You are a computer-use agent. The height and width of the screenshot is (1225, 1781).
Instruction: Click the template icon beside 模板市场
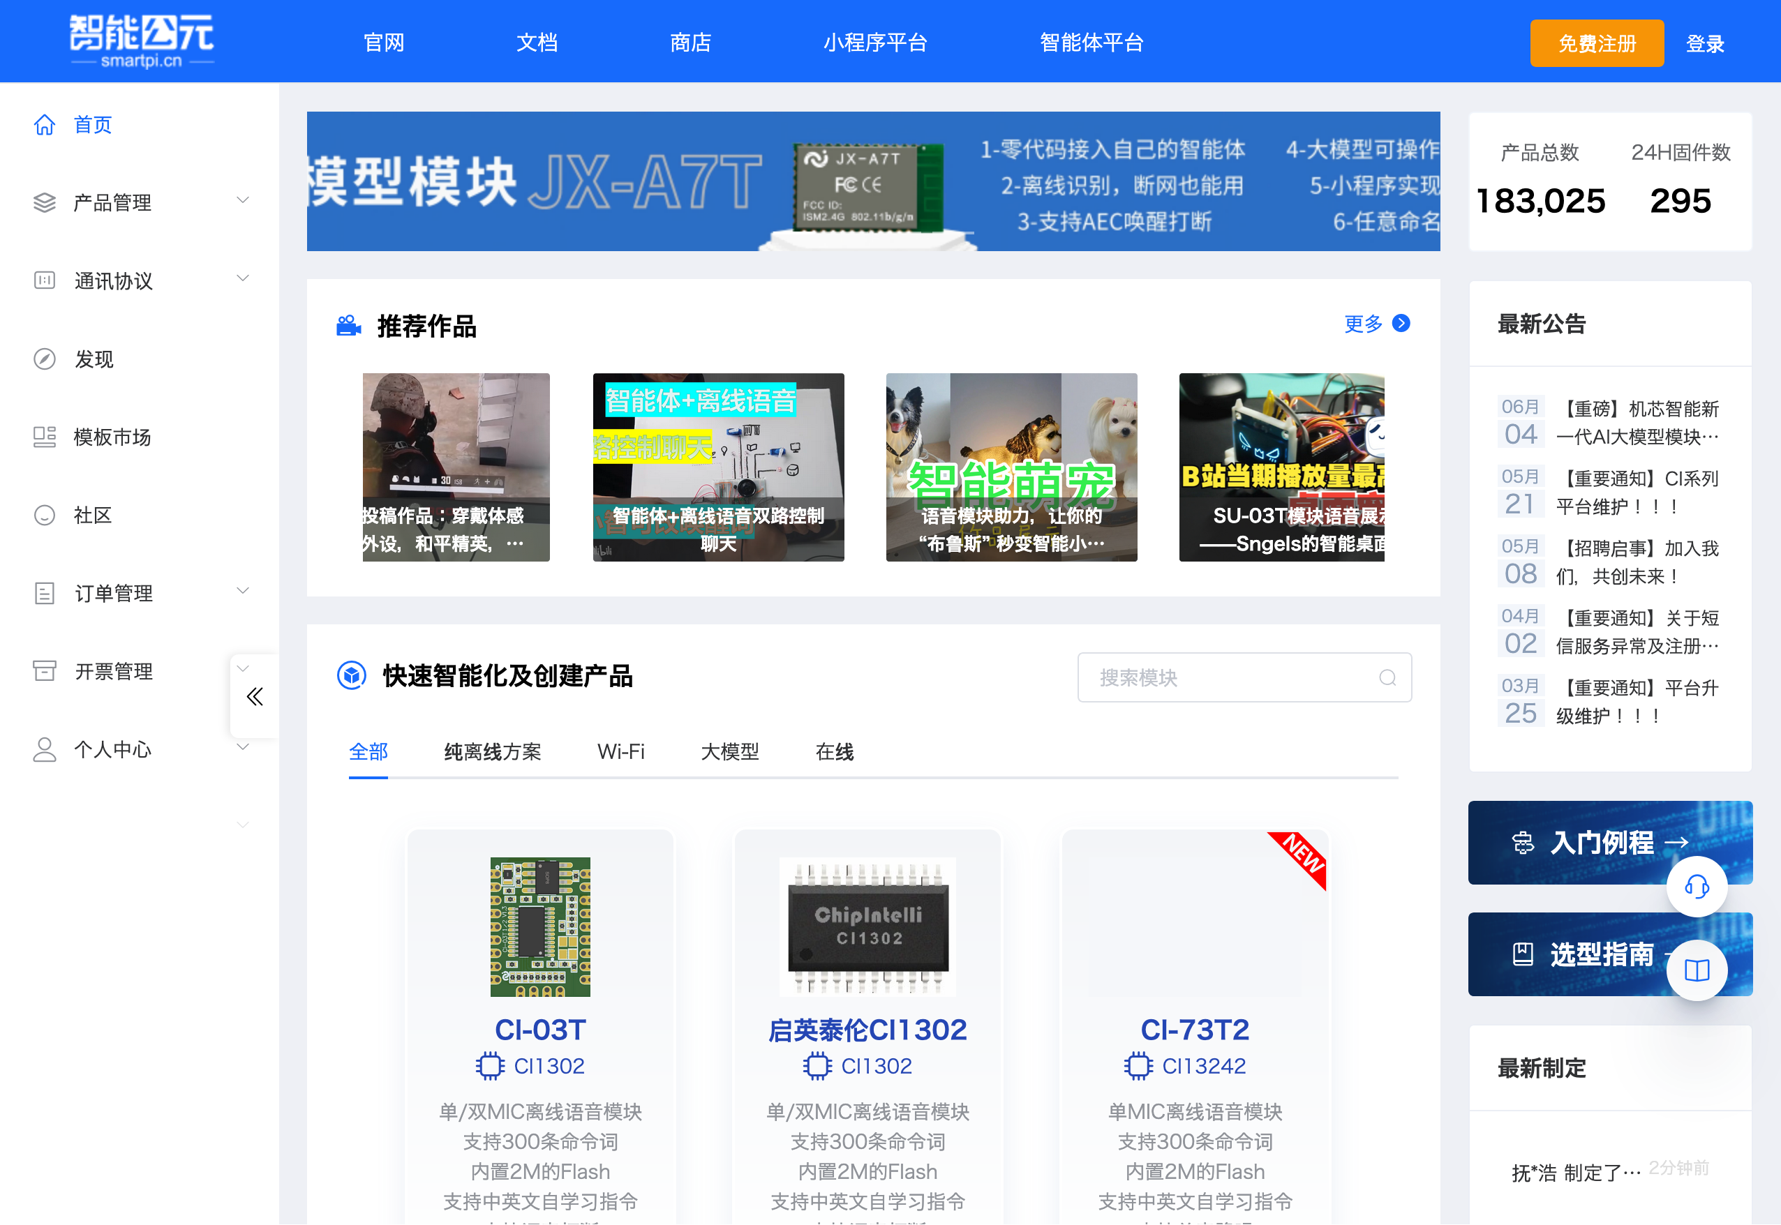[x=45, y=437]
